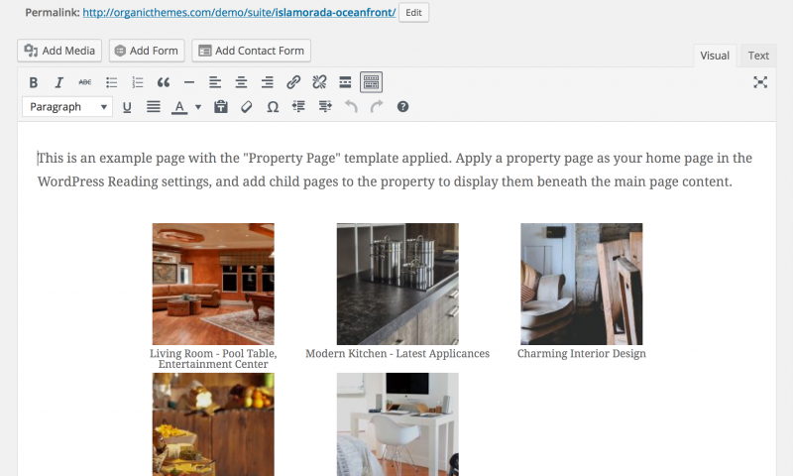The image size is (793, 476).
Task: Insert or edit a link
Action: click(293, 82)
